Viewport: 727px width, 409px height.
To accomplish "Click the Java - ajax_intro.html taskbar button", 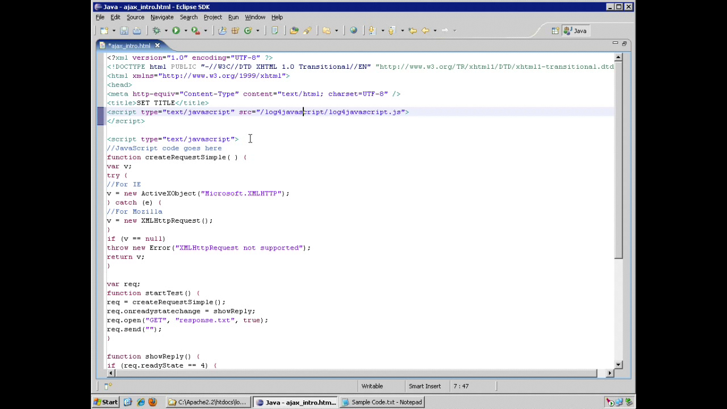I will pyautogui.click(x=295, y=402).
